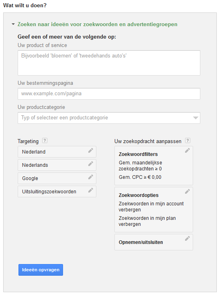220x295 pixels.
Task: Edit Zoekwoordfilters with the pencil icon
Action: pos(187,150)
